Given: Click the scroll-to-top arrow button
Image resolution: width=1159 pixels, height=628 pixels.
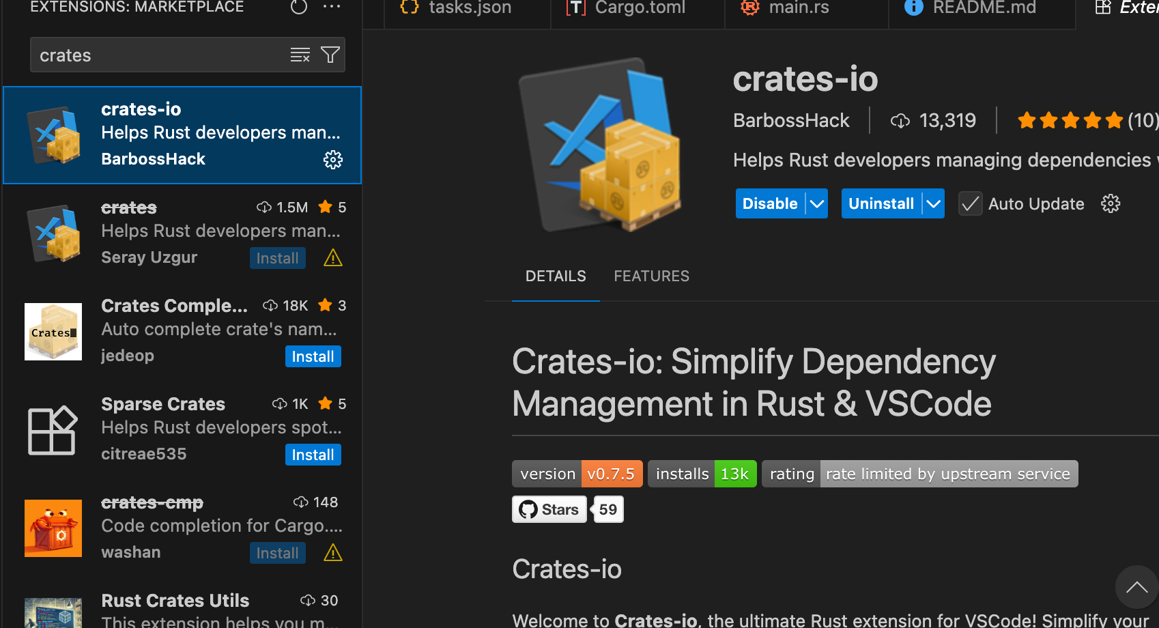Looking at the screenshot, I should [1136, 587].
